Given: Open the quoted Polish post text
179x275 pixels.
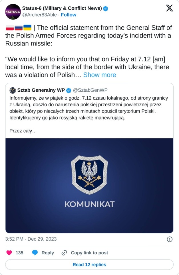Looking at the screenshot, I should (89, 108).
